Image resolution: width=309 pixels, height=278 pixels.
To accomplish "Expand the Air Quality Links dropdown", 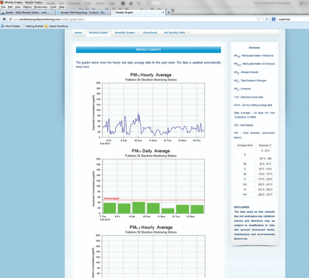I will click(188, 32).
